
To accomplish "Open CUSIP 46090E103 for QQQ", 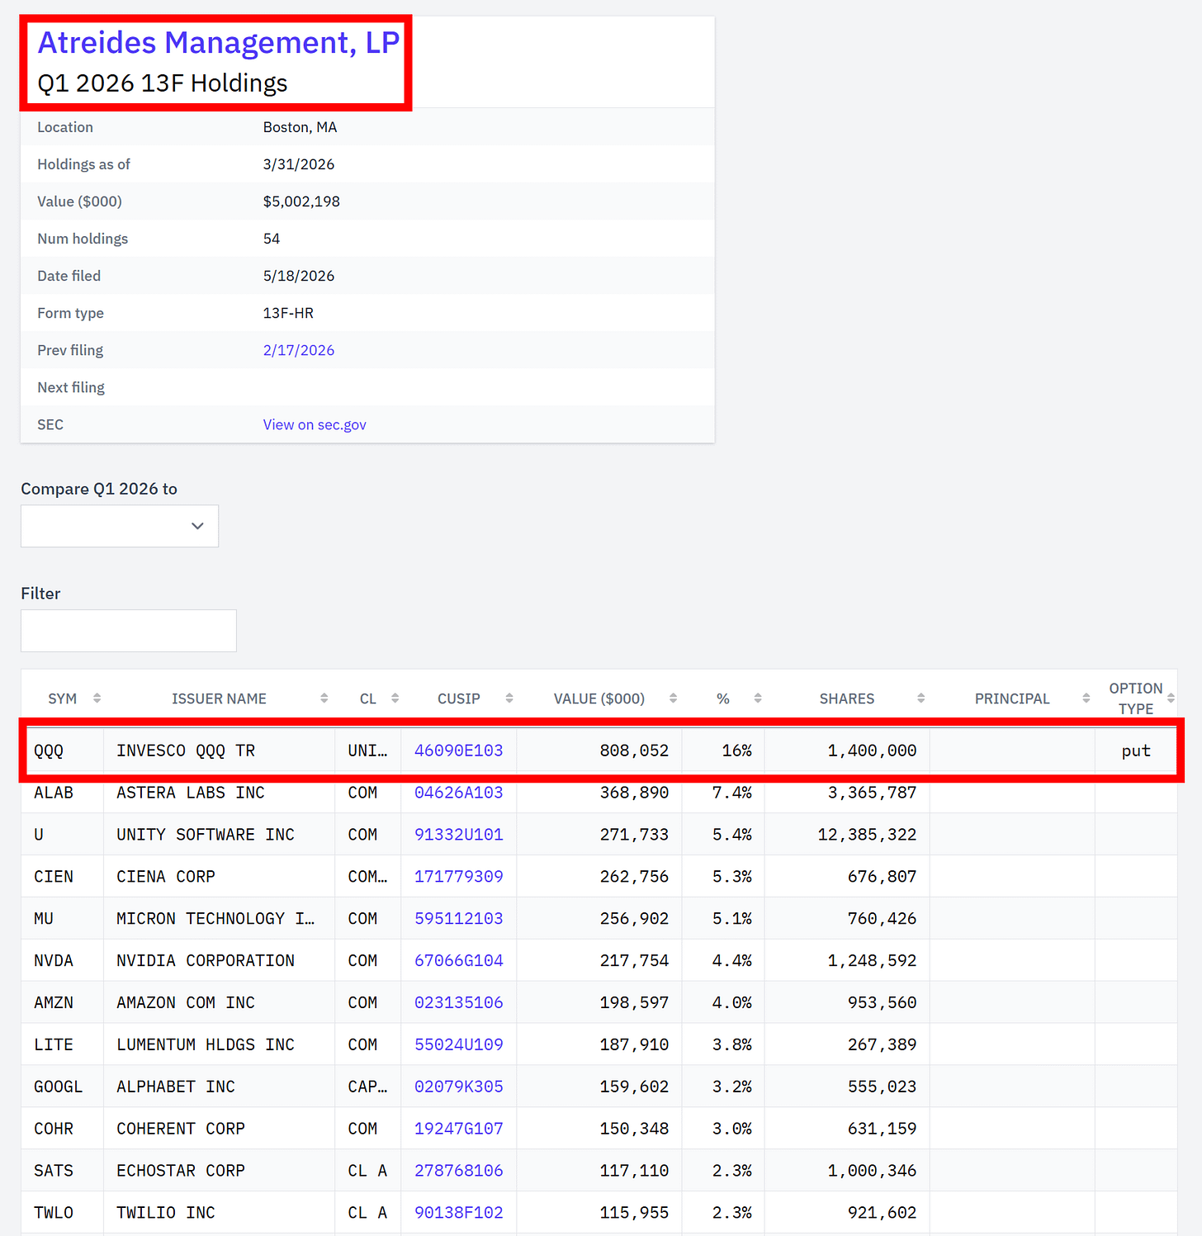I will click(459, 751).
